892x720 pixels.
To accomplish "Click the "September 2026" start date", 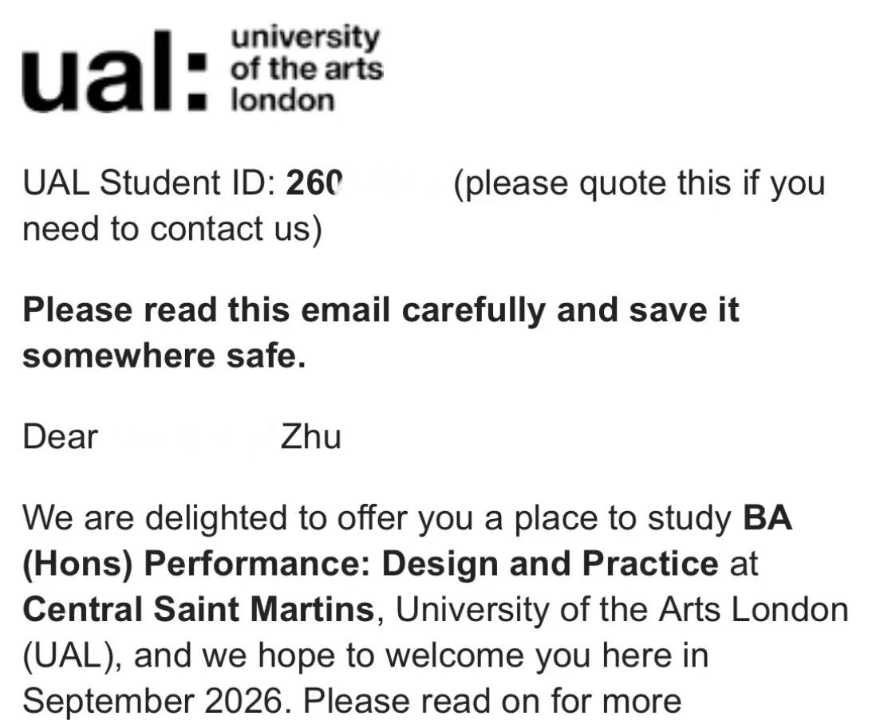I will (152, 702).
